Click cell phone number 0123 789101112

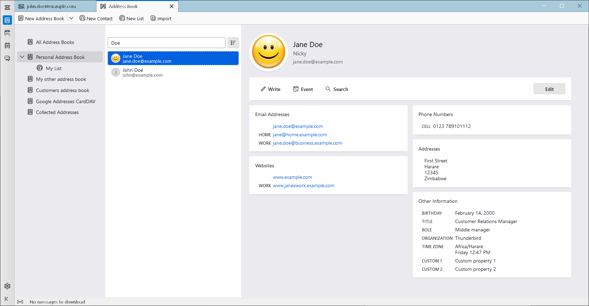click(x=452, y=126)
